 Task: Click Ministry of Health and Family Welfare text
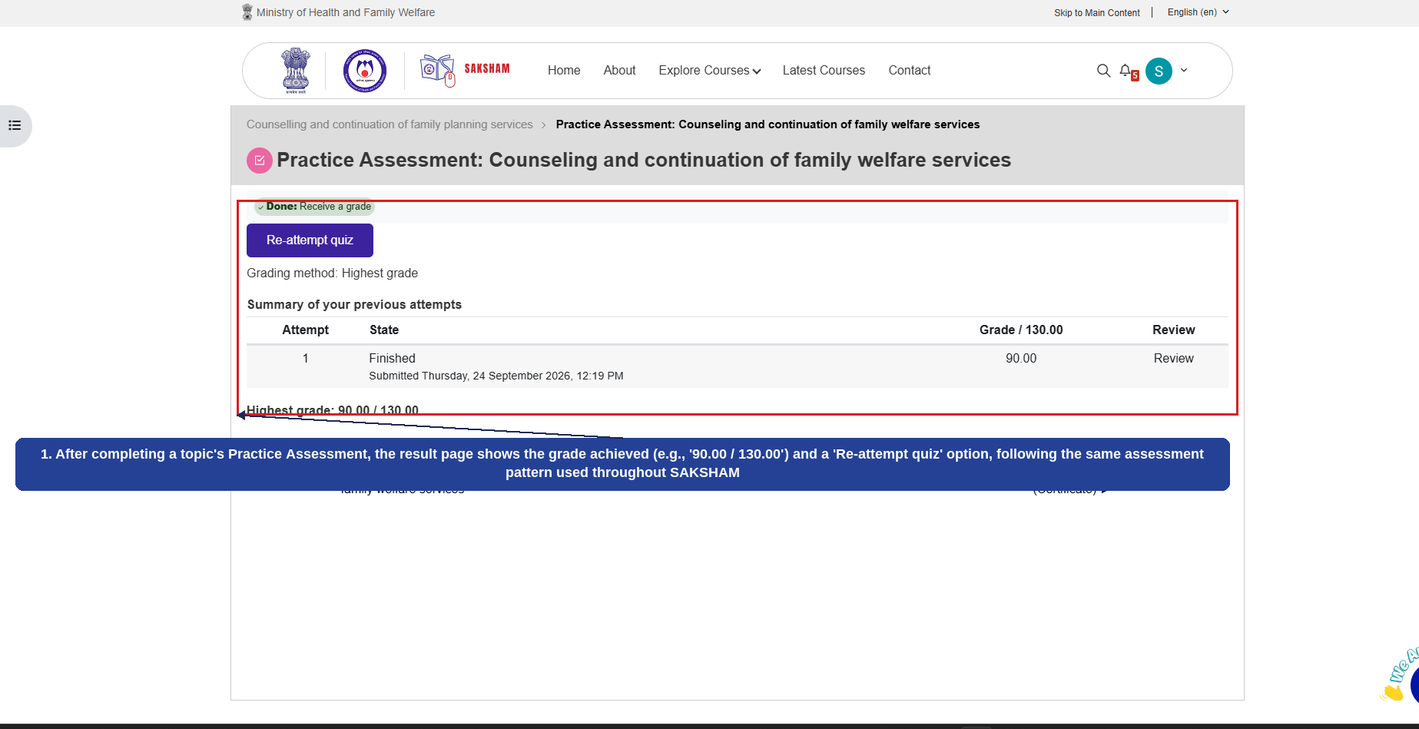click(346, 12)
